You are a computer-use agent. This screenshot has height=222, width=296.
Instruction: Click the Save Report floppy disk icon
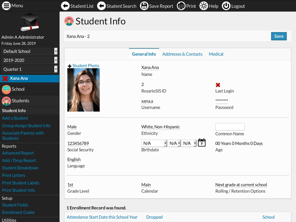point(144,6)
